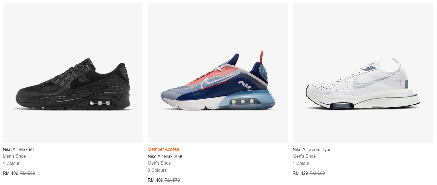Open the blue and red Air Max 2090 shoe image
This screenshot has width=437, height=185.
pyautogui.click(x=218, y=73)
